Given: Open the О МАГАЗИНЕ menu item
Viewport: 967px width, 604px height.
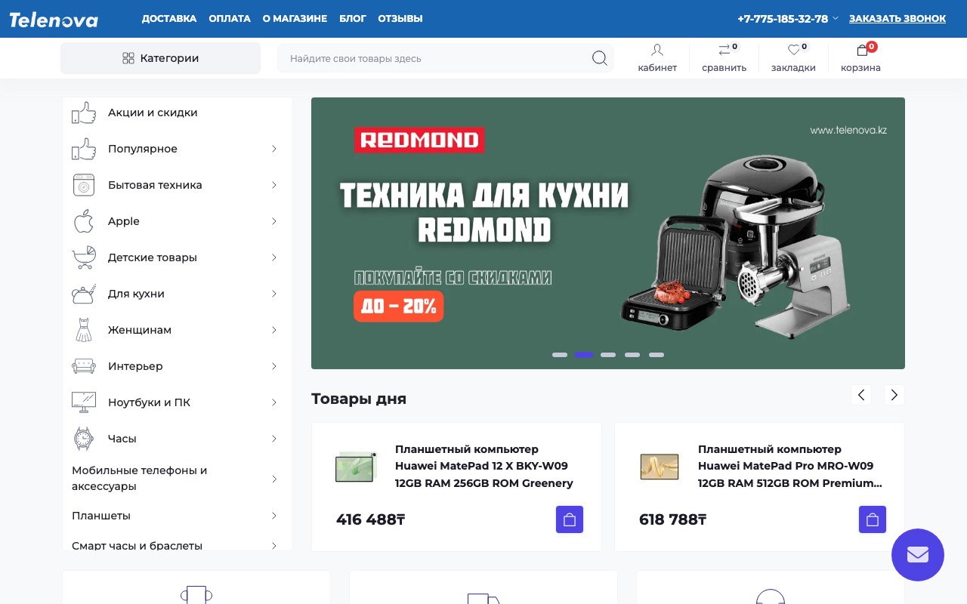Looking at the screenshot, I should [295, 19].
